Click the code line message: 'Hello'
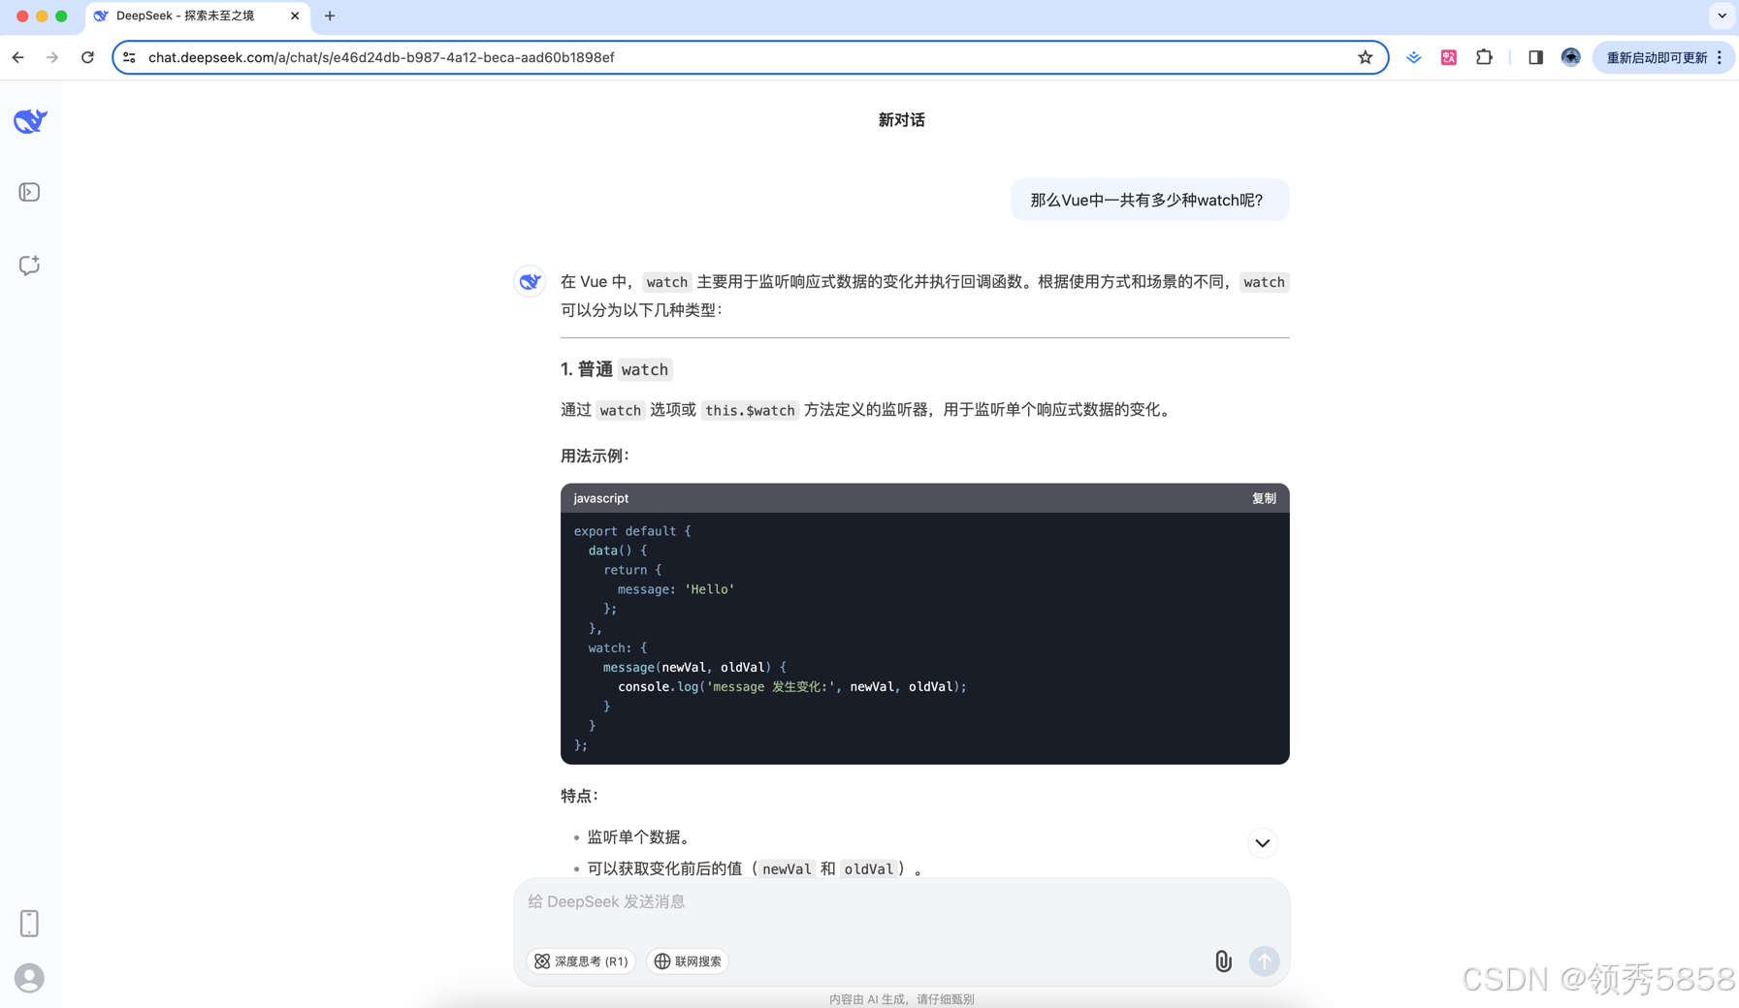 pos(676,589)
